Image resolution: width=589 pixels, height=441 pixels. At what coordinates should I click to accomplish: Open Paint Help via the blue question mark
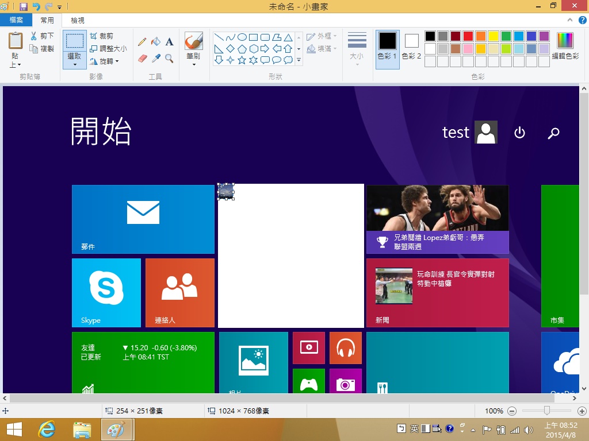[x=582, y=20]
